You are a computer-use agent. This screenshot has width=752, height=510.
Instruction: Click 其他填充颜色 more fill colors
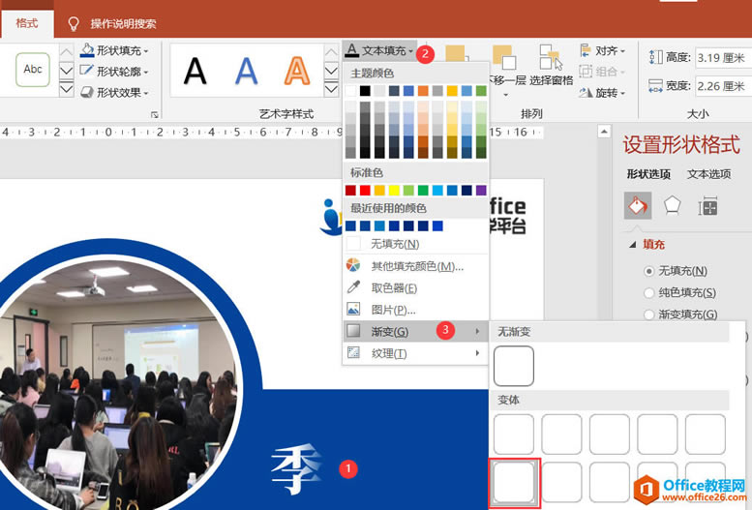pos(416,266)
